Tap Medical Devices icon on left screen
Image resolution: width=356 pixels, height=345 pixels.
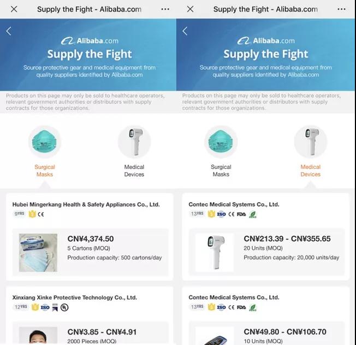tap(134, 142)
